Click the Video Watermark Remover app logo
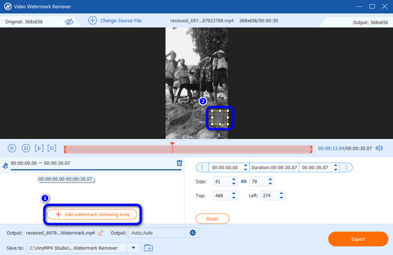The height and width of the screenshot is (255, 393). (7, 7)
